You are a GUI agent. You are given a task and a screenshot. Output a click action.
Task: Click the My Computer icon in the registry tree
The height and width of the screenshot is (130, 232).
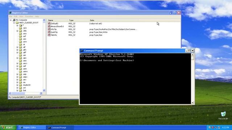(14, 20)
